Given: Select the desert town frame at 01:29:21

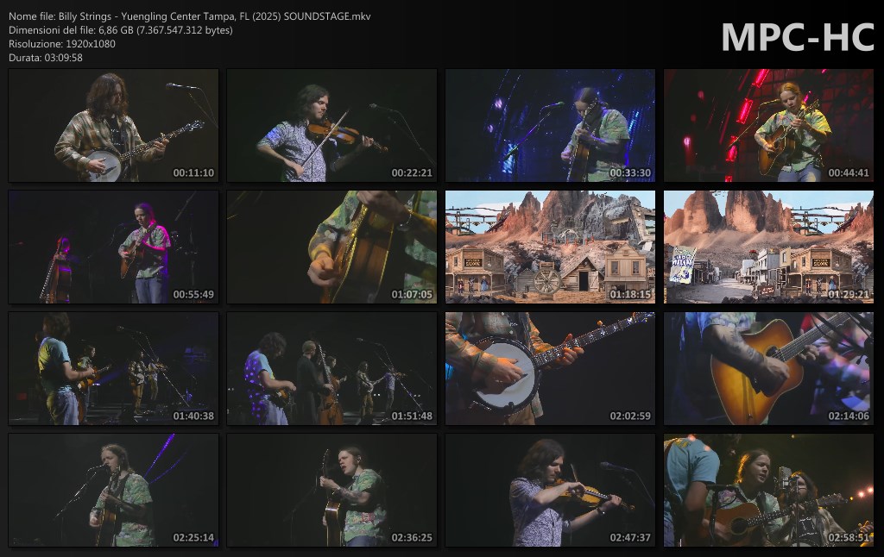Looking at the screenshot, I should click(x=768, y=247).
